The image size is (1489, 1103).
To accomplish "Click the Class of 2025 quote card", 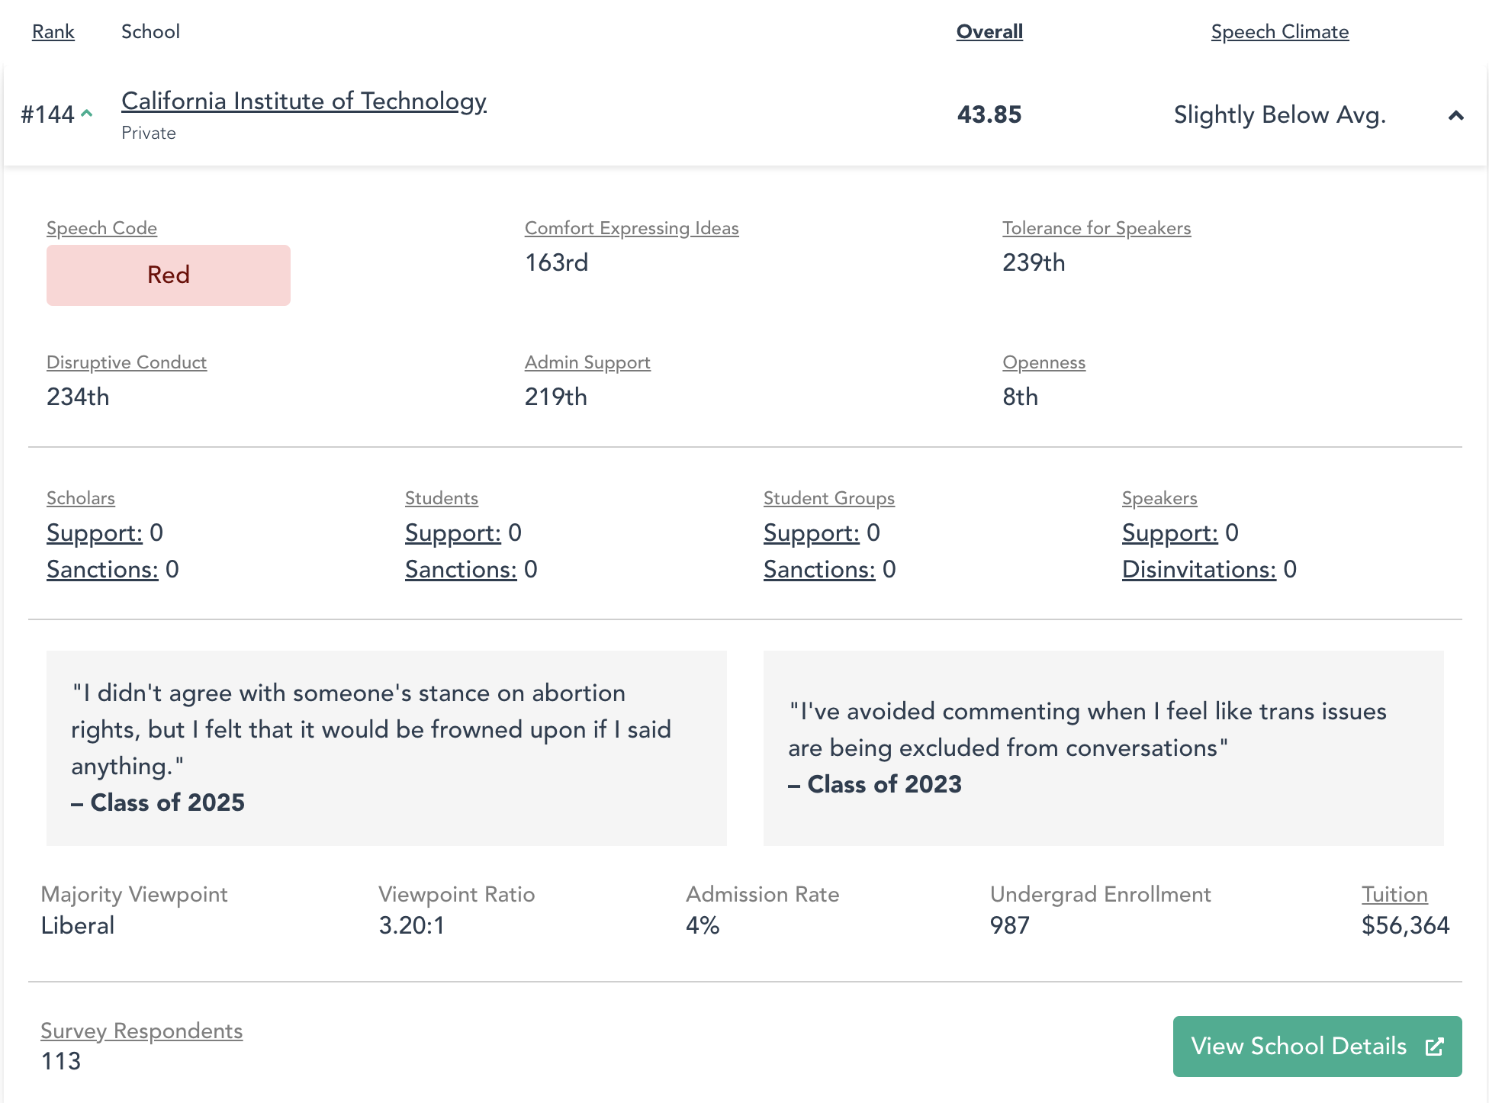I will (x=387, y=748).
